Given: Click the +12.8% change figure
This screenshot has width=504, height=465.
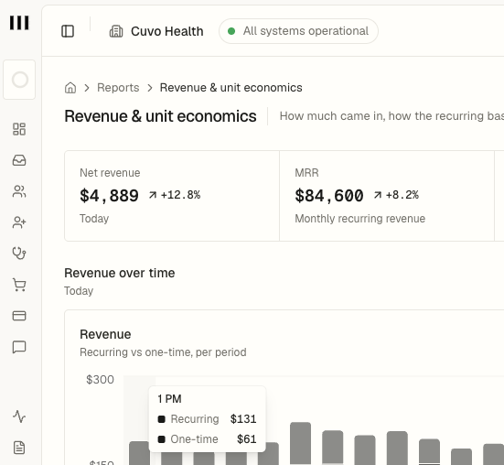Looking at the screenshot, I should click(180, 195).
